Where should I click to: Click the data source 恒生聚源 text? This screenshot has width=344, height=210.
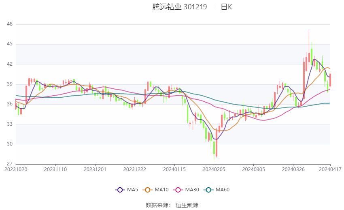coord(187,205)
